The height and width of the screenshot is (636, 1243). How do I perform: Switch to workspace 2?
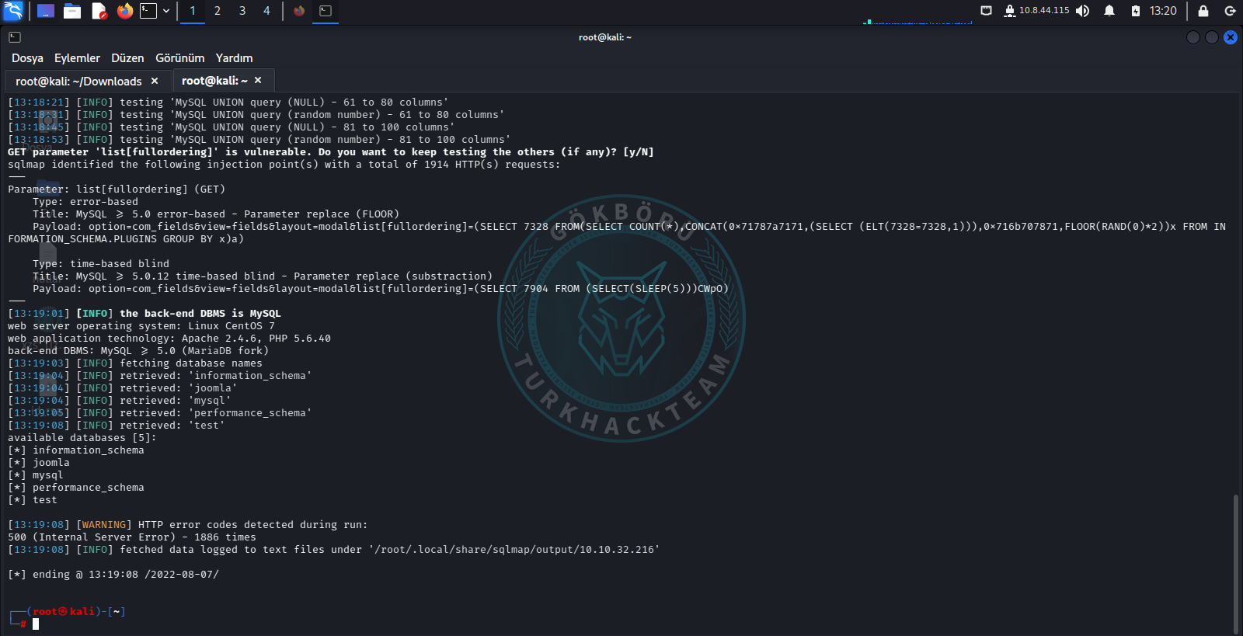pos(218,11)
